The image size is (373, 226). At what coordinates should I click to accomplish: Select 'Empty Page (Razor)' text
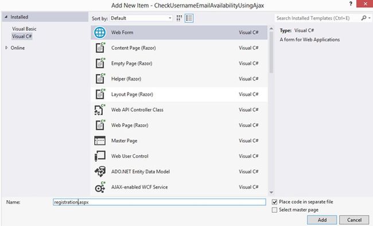coord(131,63)
